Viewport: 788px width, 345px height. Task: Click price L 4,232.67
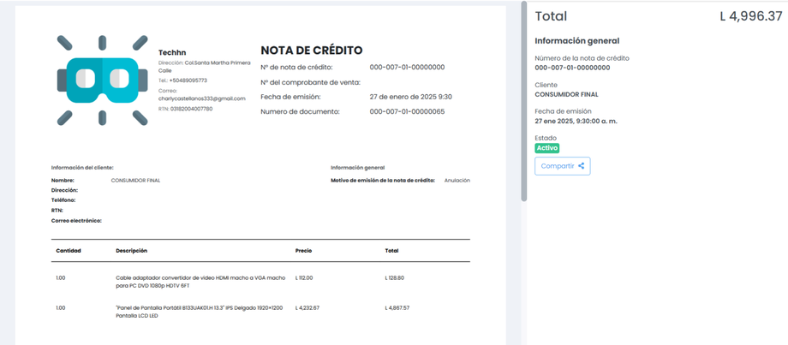click(307, 308)
